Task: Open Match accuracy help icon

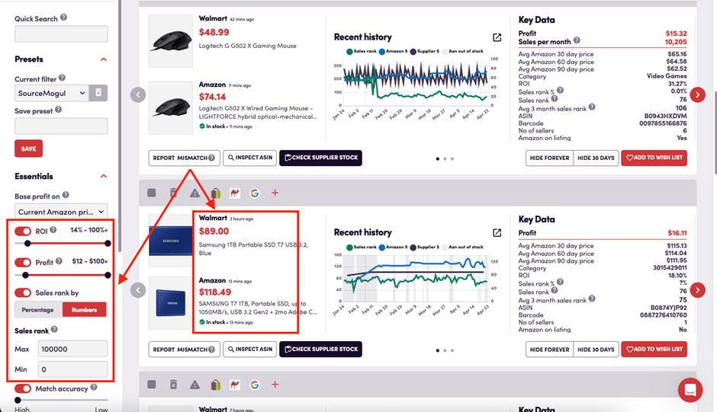Action: click(94, 388)
